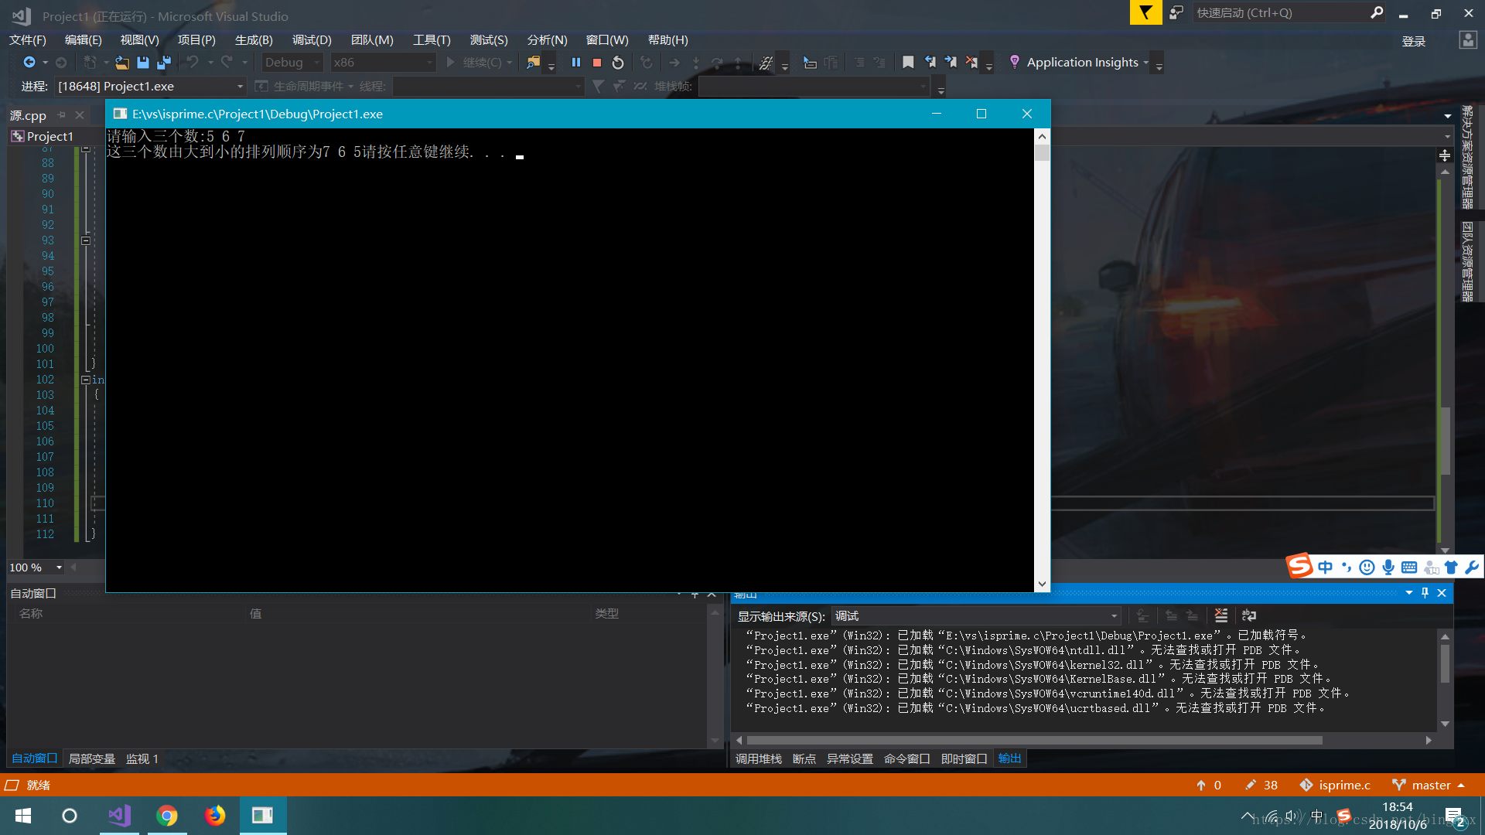Restart debugging using the circular arrow icon

click(x=618, y=63)
